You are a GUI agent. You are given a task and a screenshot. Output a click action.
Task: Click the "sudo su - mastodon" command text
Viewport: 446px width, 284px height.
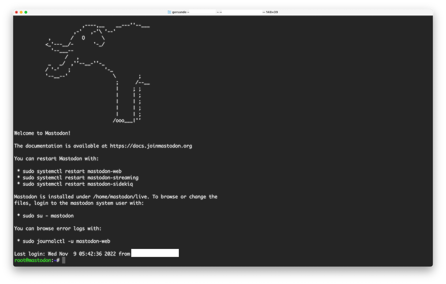[48, 216]
